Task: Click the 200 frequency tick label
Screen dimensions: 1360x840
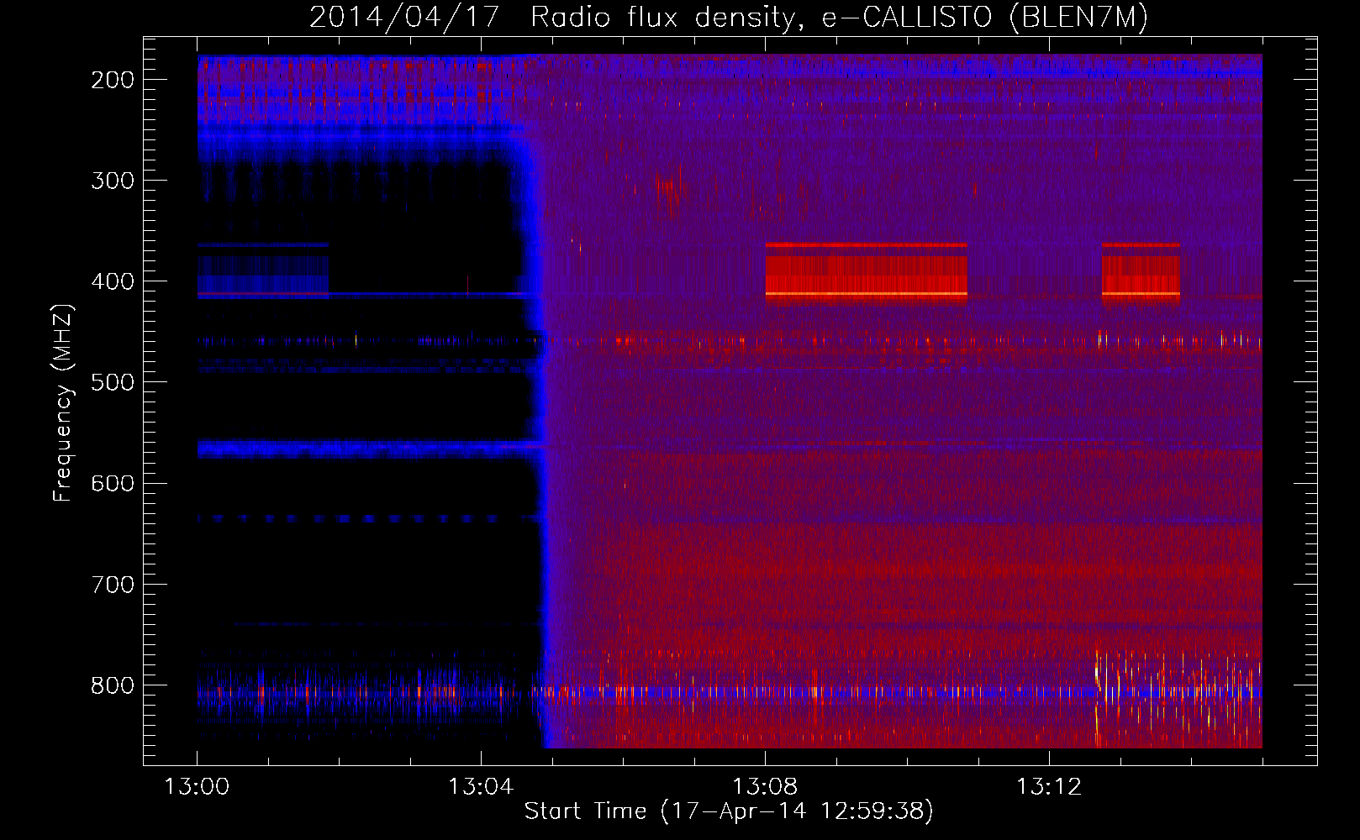Action: tap(113, 80)
